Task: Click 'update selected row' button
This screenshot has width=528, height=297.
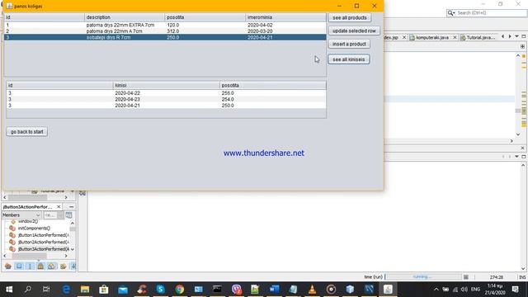Action: click(354, 31)
